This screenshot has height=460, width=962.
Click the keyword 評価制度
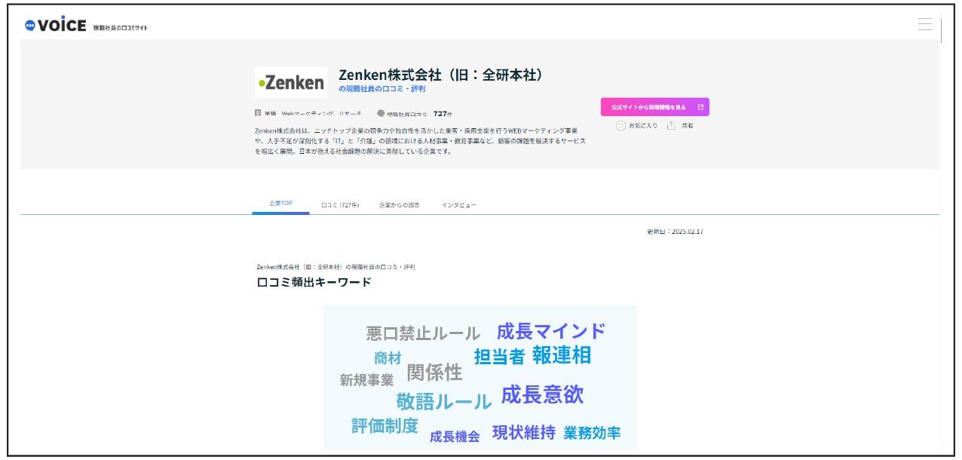[x=384, y=426]
